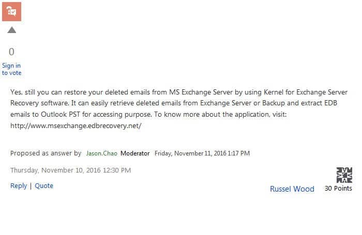The height and width of the screenshot is (235, 362).
Task: Quote this post
Action: click(44, 185)
